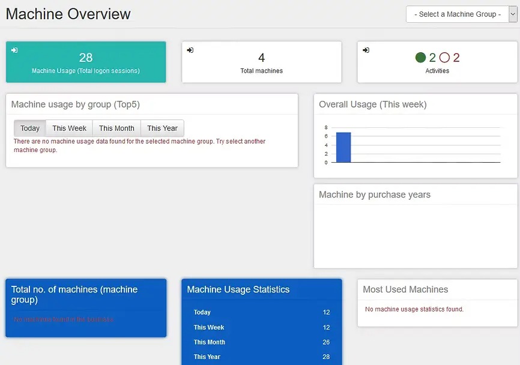This screenshot has height=365, width=520.
Task: Open the Total machines count of 4
Action: [x=261, y=58]
